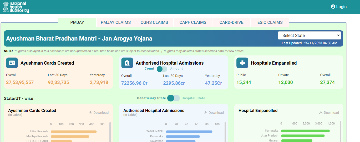Click the Hospital Admissions chart scrollbar
This screenshot has width=360, height=142.
click(x=225, y=132)
